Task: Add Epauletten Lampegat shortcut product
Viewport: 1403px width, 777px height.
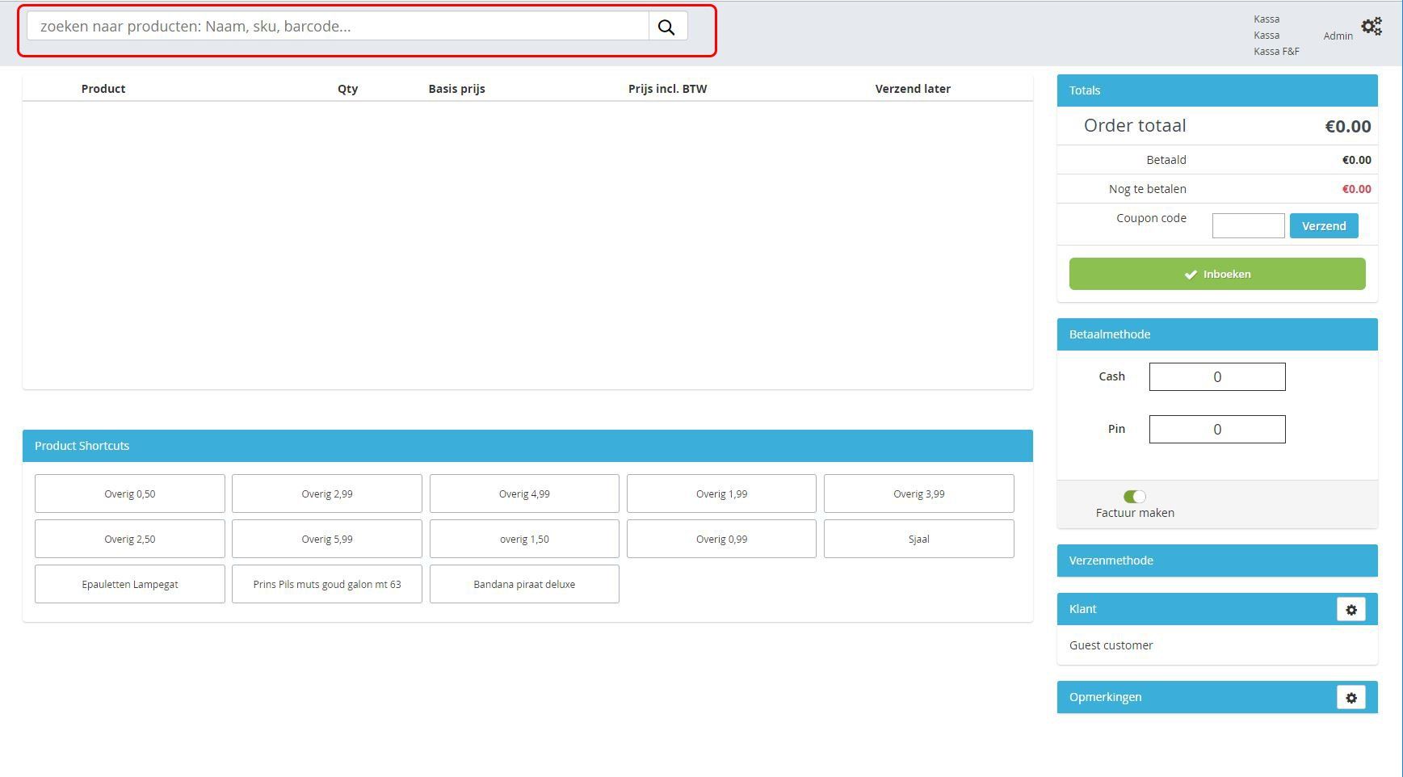Action: tap(130, 584)
